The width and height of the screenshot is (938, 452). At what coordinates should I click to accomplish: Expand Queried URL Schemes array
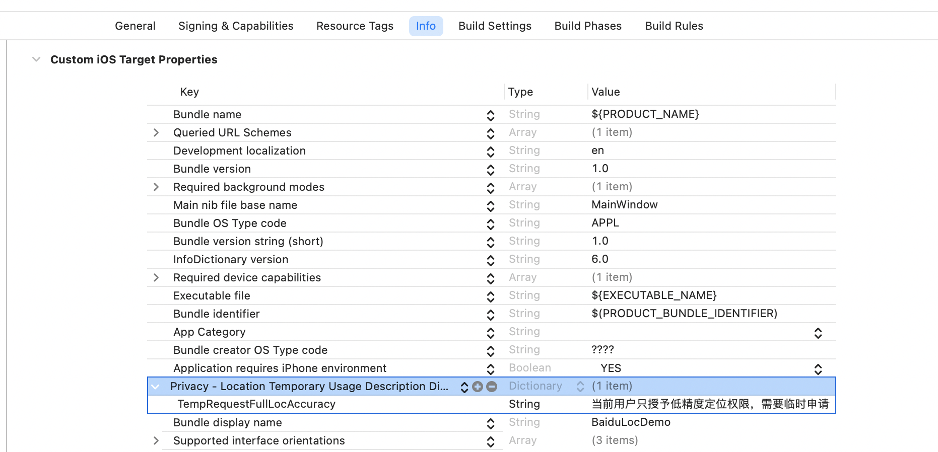click(156, 133)
